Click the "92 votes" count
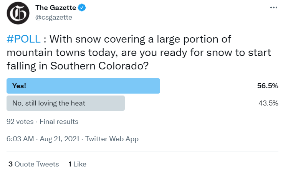This screenshot has height=173, width=283. tap(20, 122)
